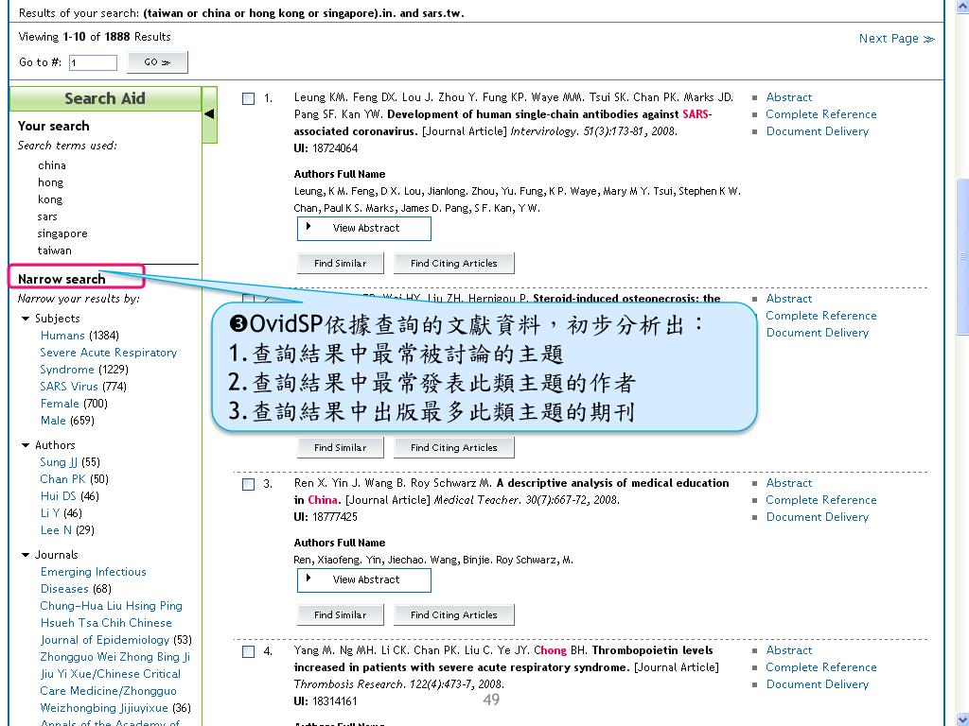969x726 pixels.
Task: Open Document Delivery for result 4
Action: click(x=817, y=684)
